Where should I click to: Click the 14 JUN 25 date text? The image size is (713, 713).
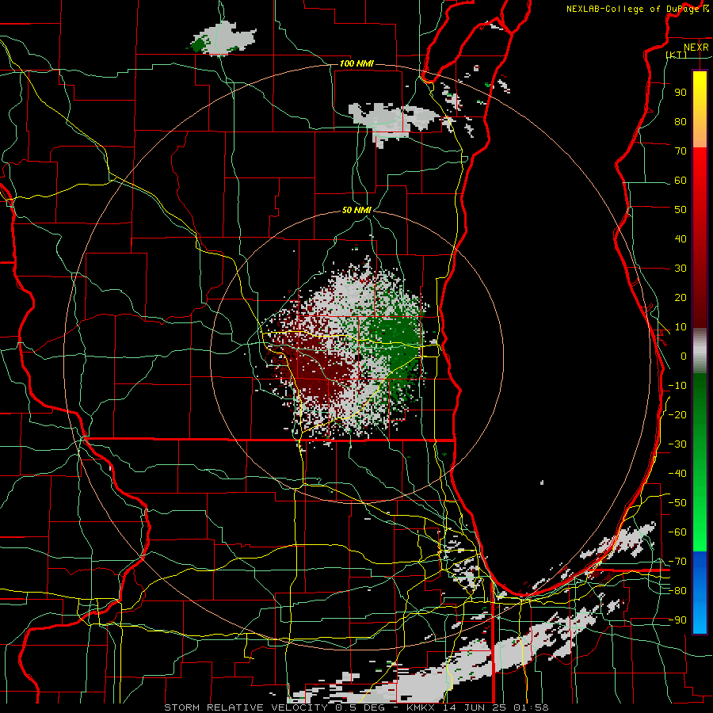pyautogui.click(x=474, y=707)
